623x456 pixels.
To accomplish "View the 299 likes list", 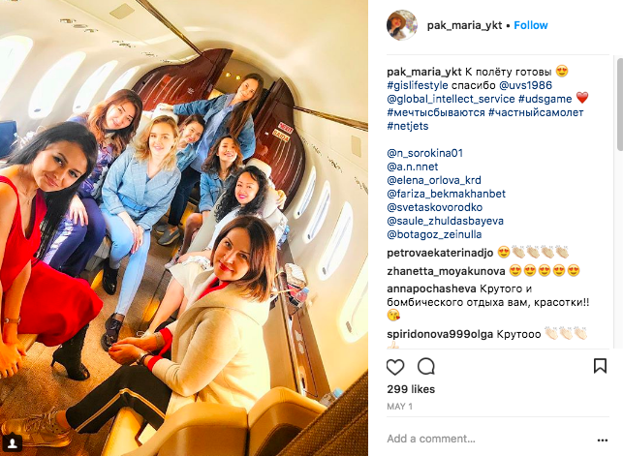I will (411, 389).
